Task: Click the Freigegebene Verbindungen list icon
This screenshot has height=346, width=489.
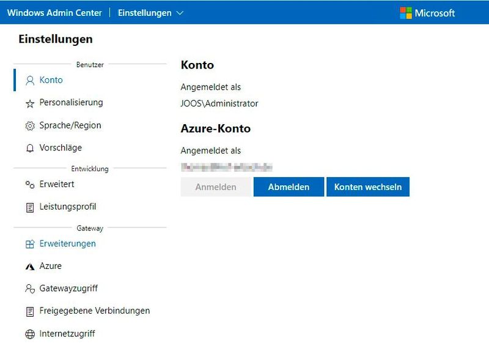Action: (30, 311)
